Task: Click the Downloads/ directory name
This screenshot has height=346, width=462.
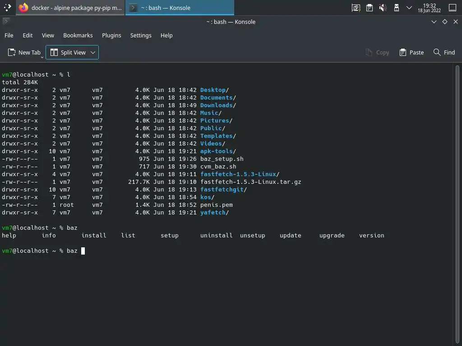Action: (x=218, y=105)
